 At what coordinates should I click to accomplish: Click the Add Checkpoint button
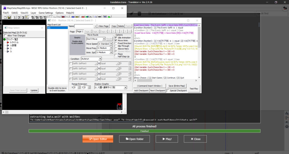[x=141, y=91]
